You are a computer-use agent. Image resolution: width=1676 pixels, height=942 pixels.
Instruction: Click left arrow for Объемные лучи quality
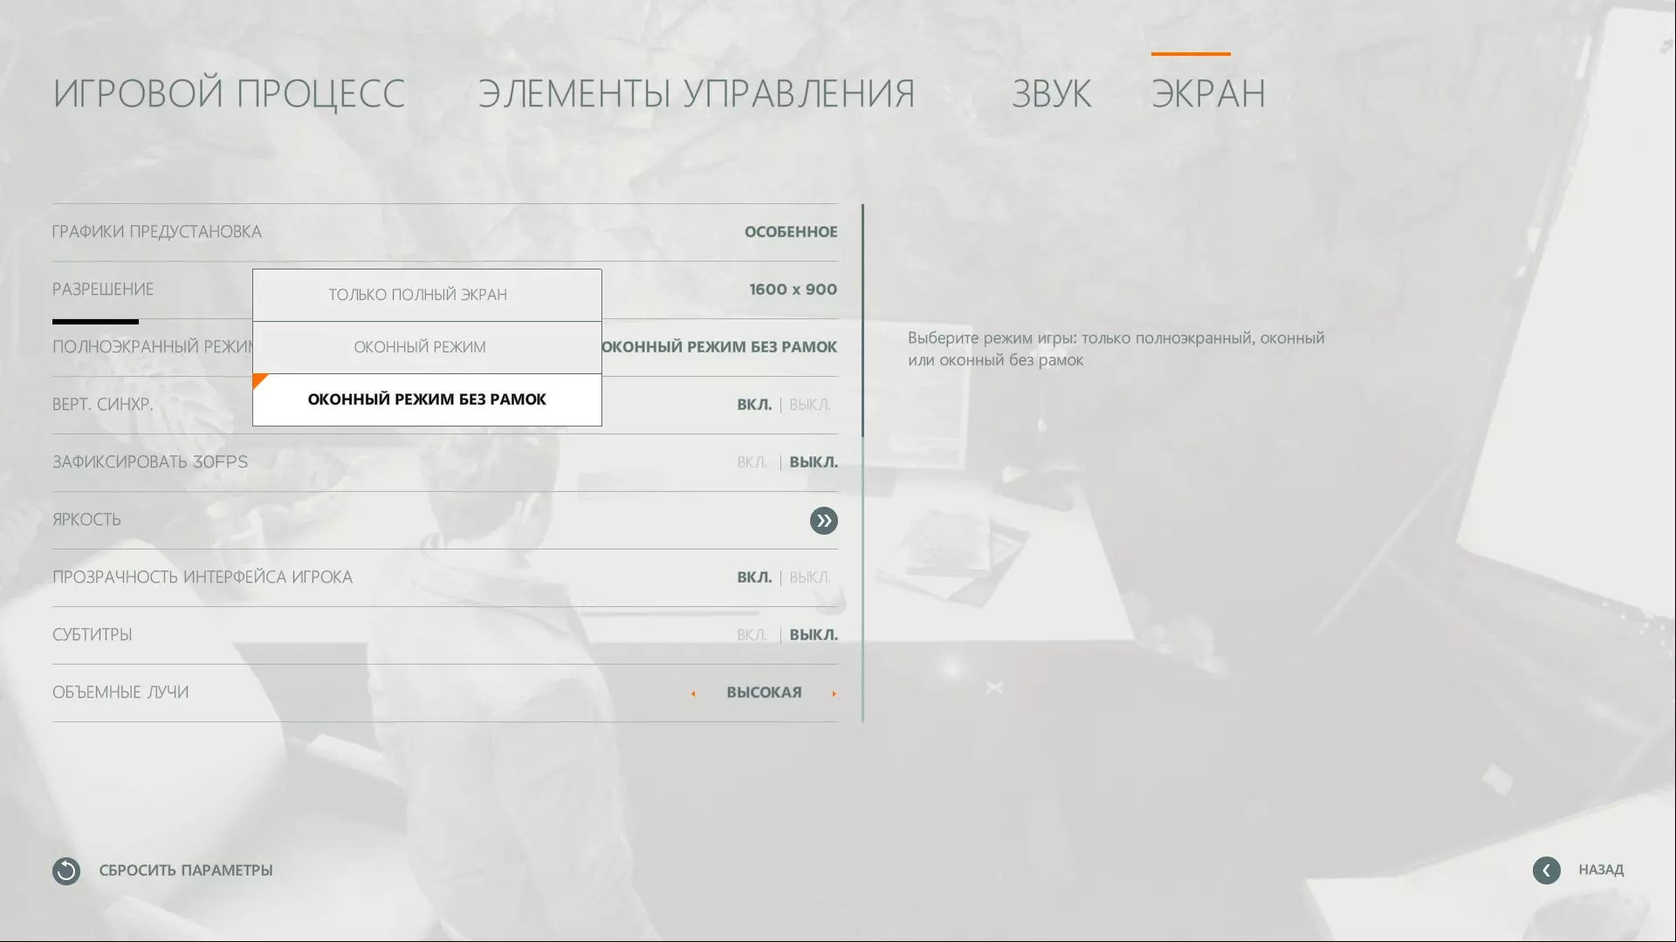693,693
